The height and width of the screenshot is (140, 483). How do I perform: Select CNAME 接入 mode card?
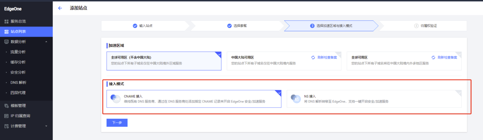[x=194, y=99]
